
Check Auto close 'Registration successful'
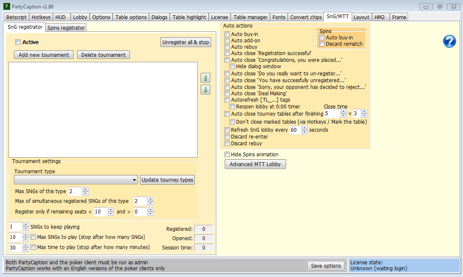[227, 53]
